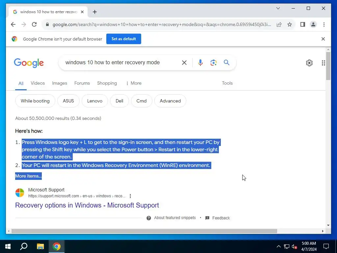Reload the current page

tap(34, 24)
